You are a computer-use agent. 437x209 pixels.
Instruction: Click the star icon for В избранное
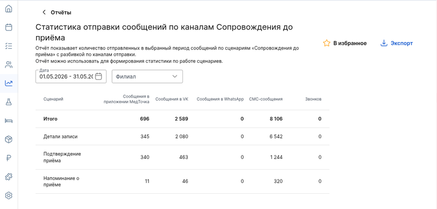pos(326,43)
